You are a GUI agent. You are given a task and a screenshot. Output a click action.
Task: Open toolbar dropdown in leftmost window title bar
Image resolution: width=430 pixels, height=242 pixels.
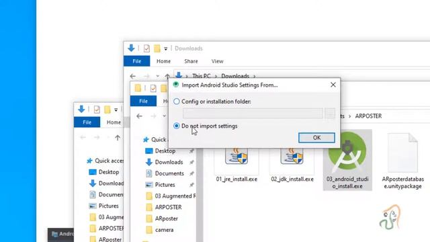coord(116,110)
